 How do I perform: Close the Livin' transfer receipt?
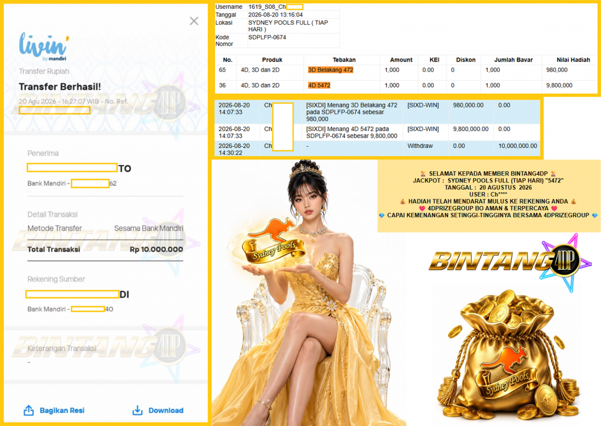point(194,21)
